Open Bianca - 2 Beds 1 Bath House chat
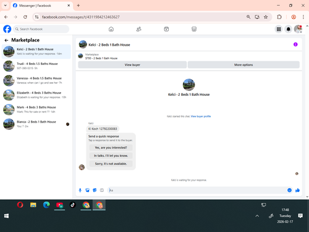 (x=36, y=124)
